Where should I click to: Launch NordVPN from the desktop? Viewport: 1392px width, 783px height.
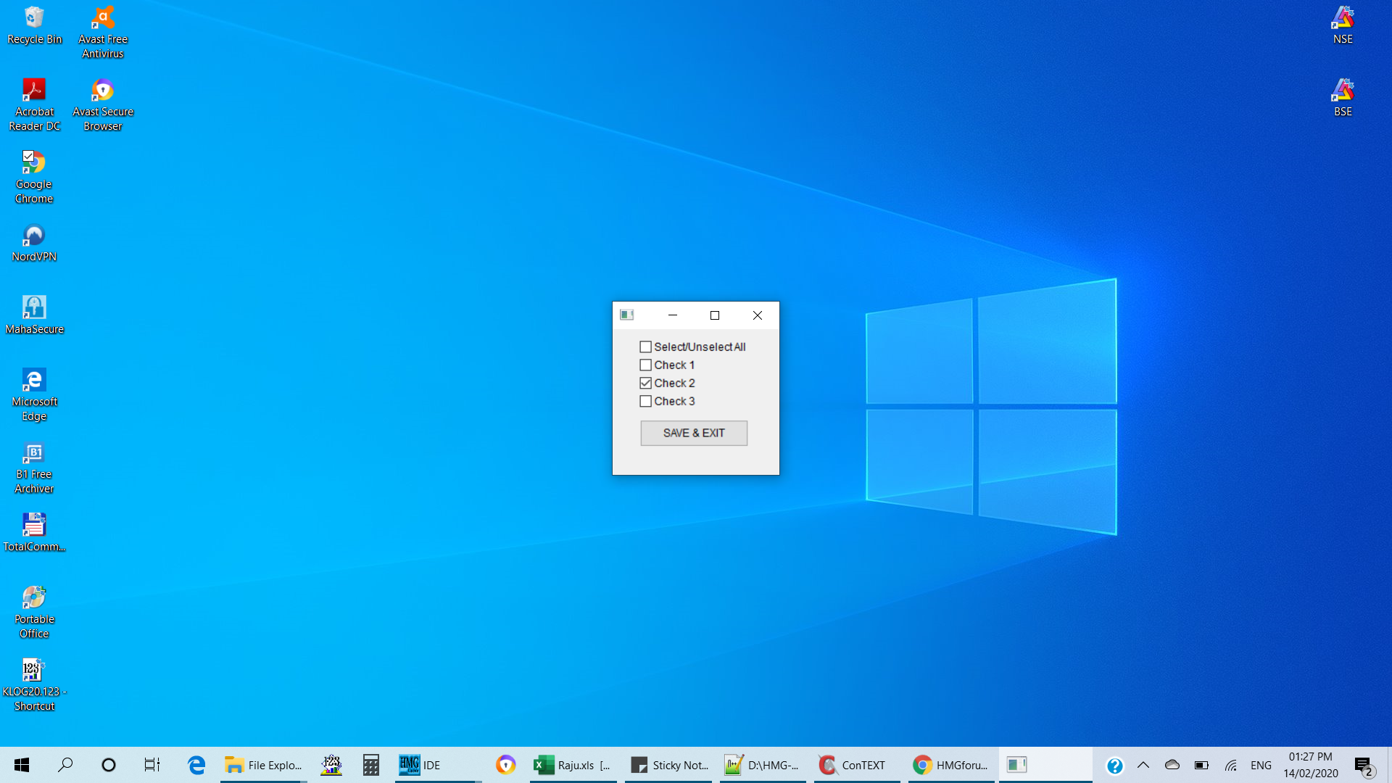pyautogui.click(x=34, y=243)
